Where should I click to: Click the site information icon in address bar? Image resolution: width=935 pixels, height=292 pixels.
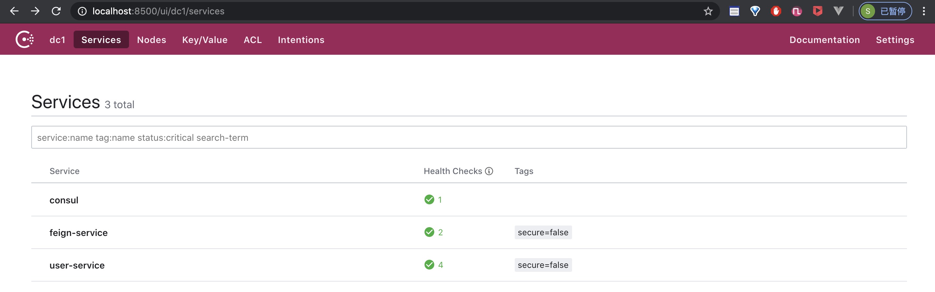tap(82, 11)
